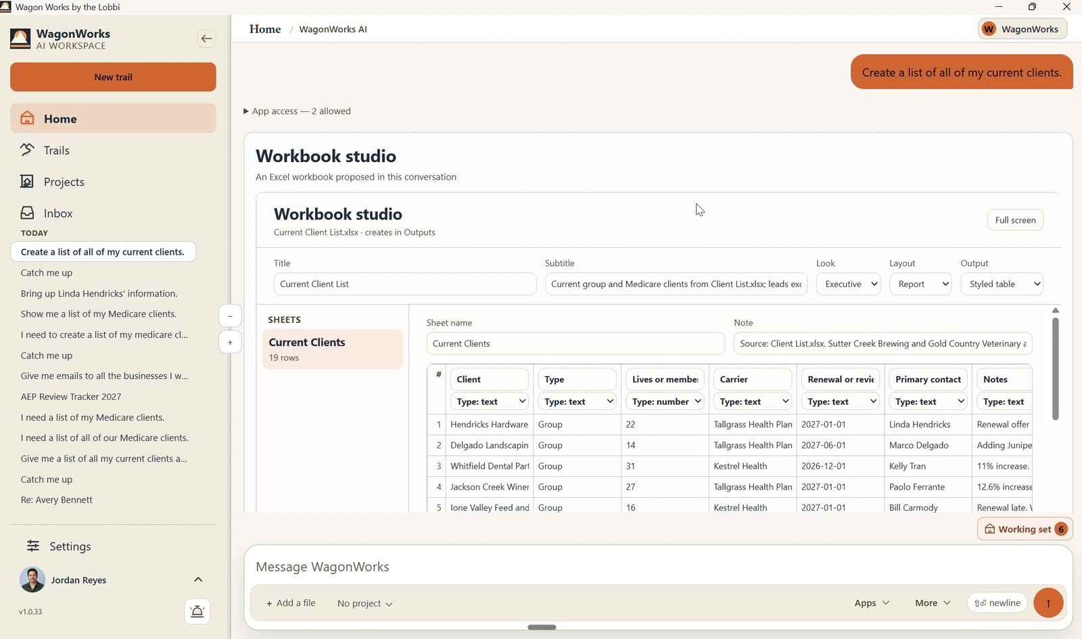Open the Layout dropdown set to Report

click(x=920, y=284)
